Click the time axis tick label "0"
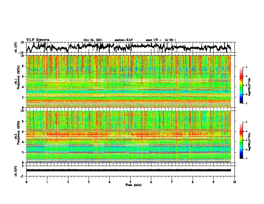Screen dimensions: 264x204 [26, 182]
